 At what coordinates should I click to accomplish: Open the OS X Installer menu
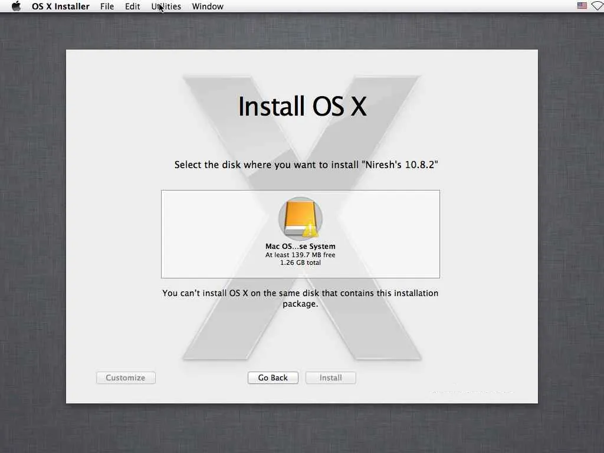tap(61, 6)
